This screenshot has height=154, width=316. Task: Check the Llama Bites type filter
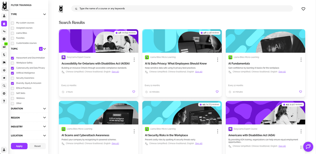[x=12, y=33]
